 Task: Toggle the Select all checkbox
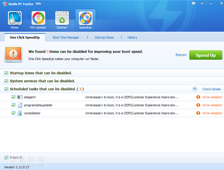(7, 158)
